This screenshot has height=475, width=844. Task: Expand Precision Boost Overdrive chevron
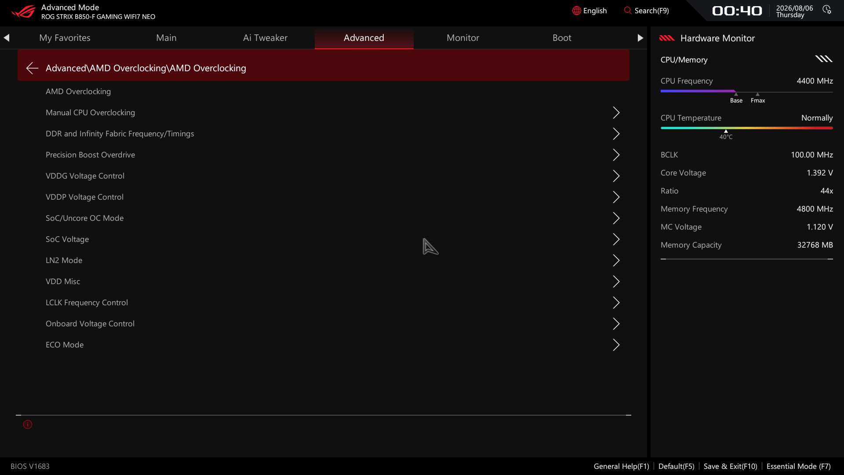click(x=616, y=155)
